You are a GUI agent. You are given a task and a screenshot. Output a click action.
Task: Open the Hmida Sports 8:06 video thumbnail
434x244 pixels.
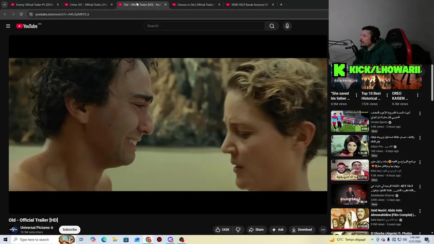[350, 121]
